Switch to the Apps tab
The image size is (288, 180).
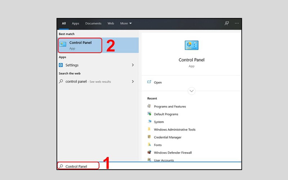click(x=76, y=23)
